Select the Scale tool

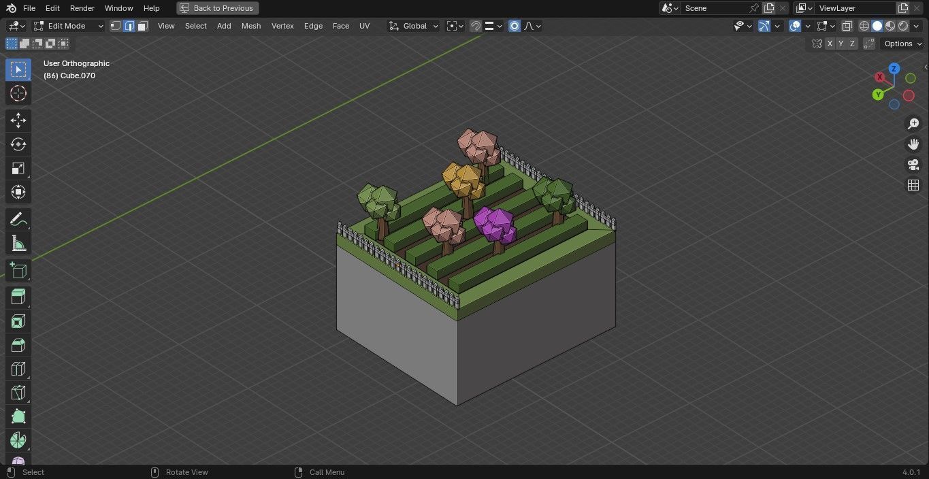pos(18,168)
